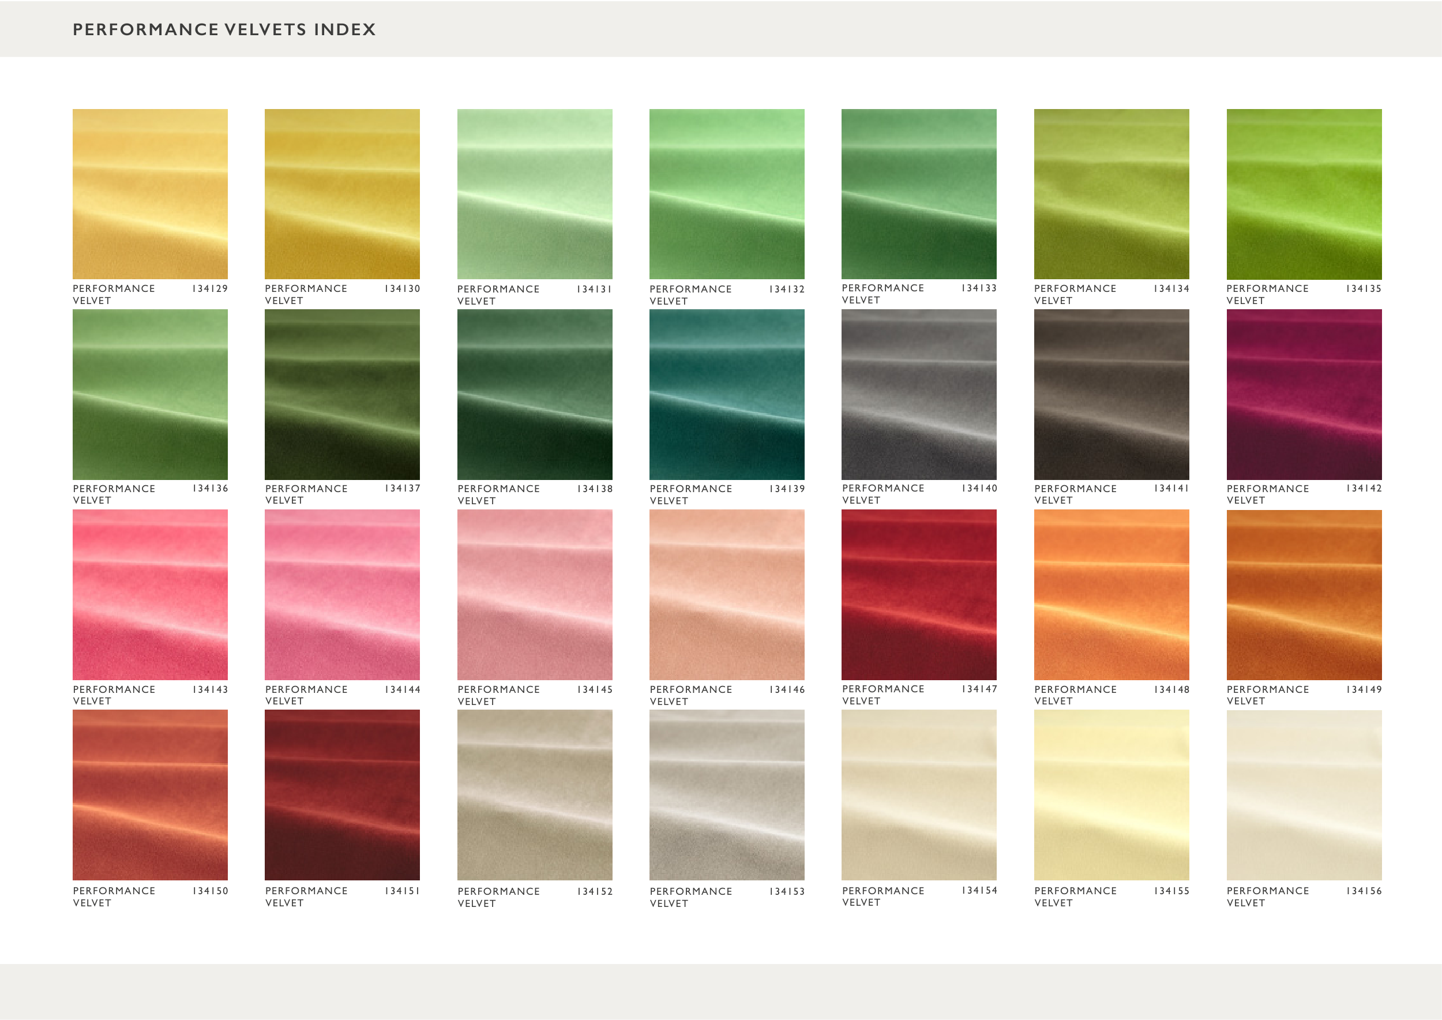
Task: Click the crimson red swatch 134147
Action: 919,595
